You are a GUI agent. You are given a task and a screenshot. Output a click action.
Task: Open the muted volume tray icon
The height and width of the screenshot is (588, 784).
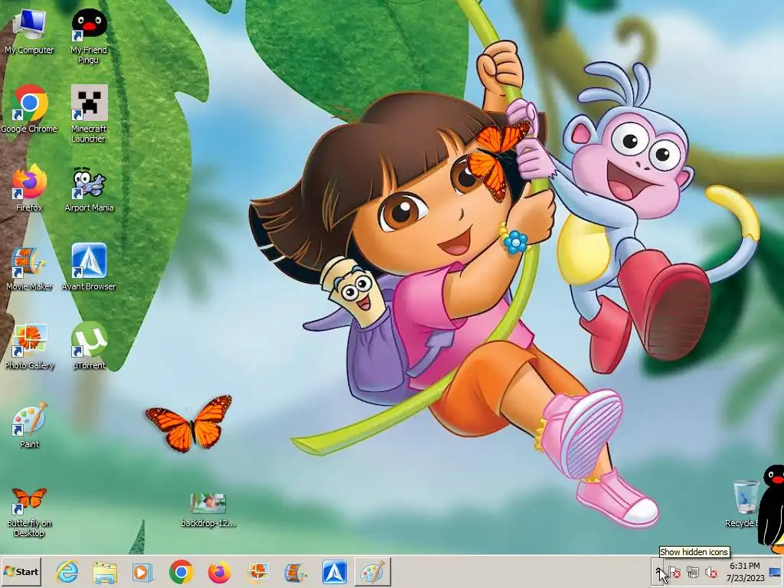pos(710,572)
